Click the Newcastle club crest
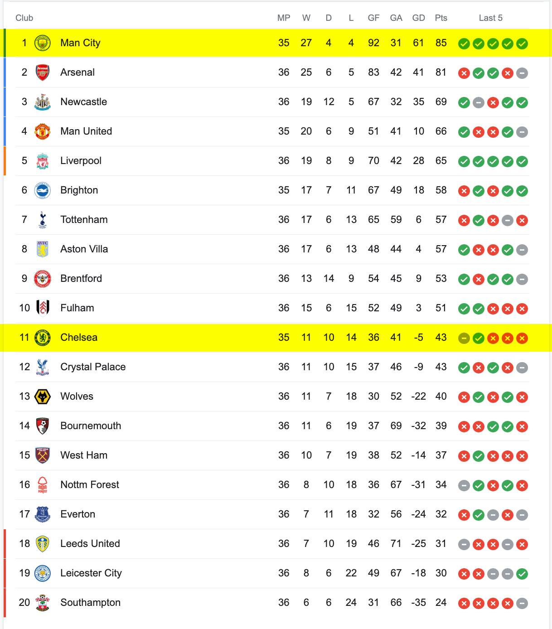 pyautogui.click(x=43, y=102)
